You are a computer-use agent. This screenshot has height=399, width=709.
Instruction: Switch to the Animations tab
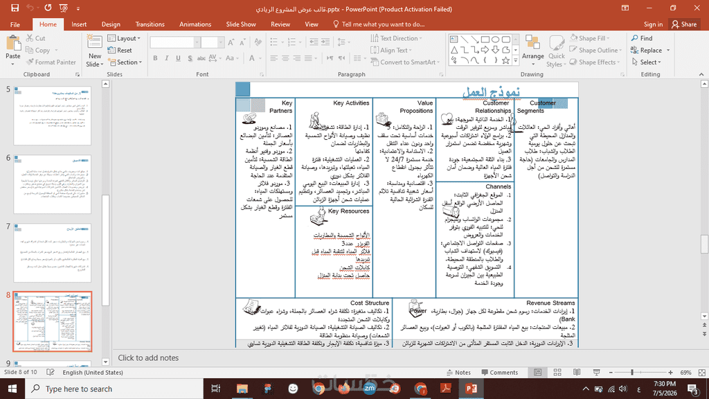pos(195,24)
